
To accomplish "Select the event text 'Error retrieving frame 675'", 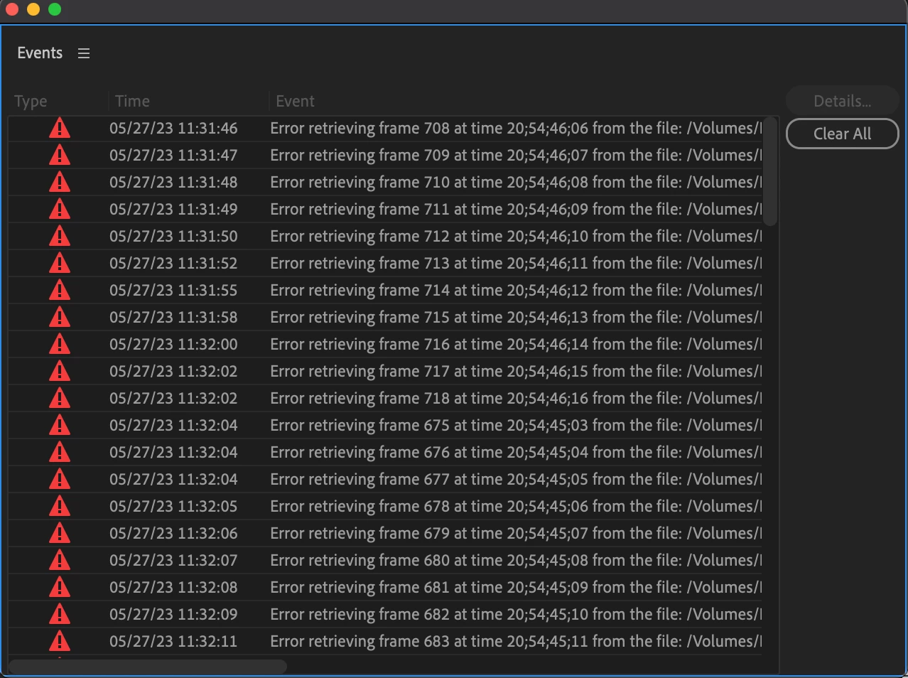I will pyautogui.click(x=360, y=426).
